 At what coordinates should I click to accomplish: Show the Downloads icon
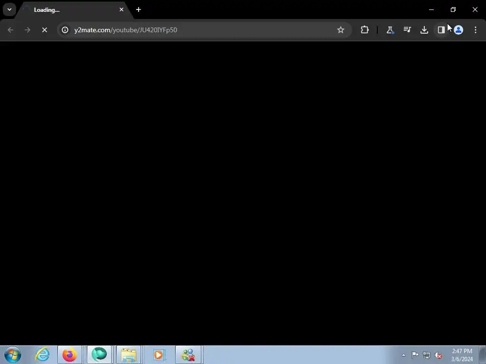424,30
